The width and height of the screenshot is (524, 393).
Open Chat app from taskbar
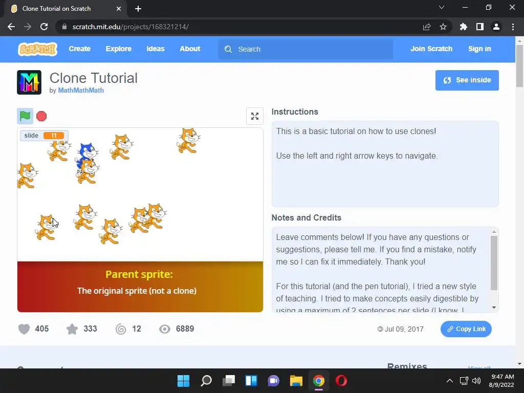click(273, 381)
